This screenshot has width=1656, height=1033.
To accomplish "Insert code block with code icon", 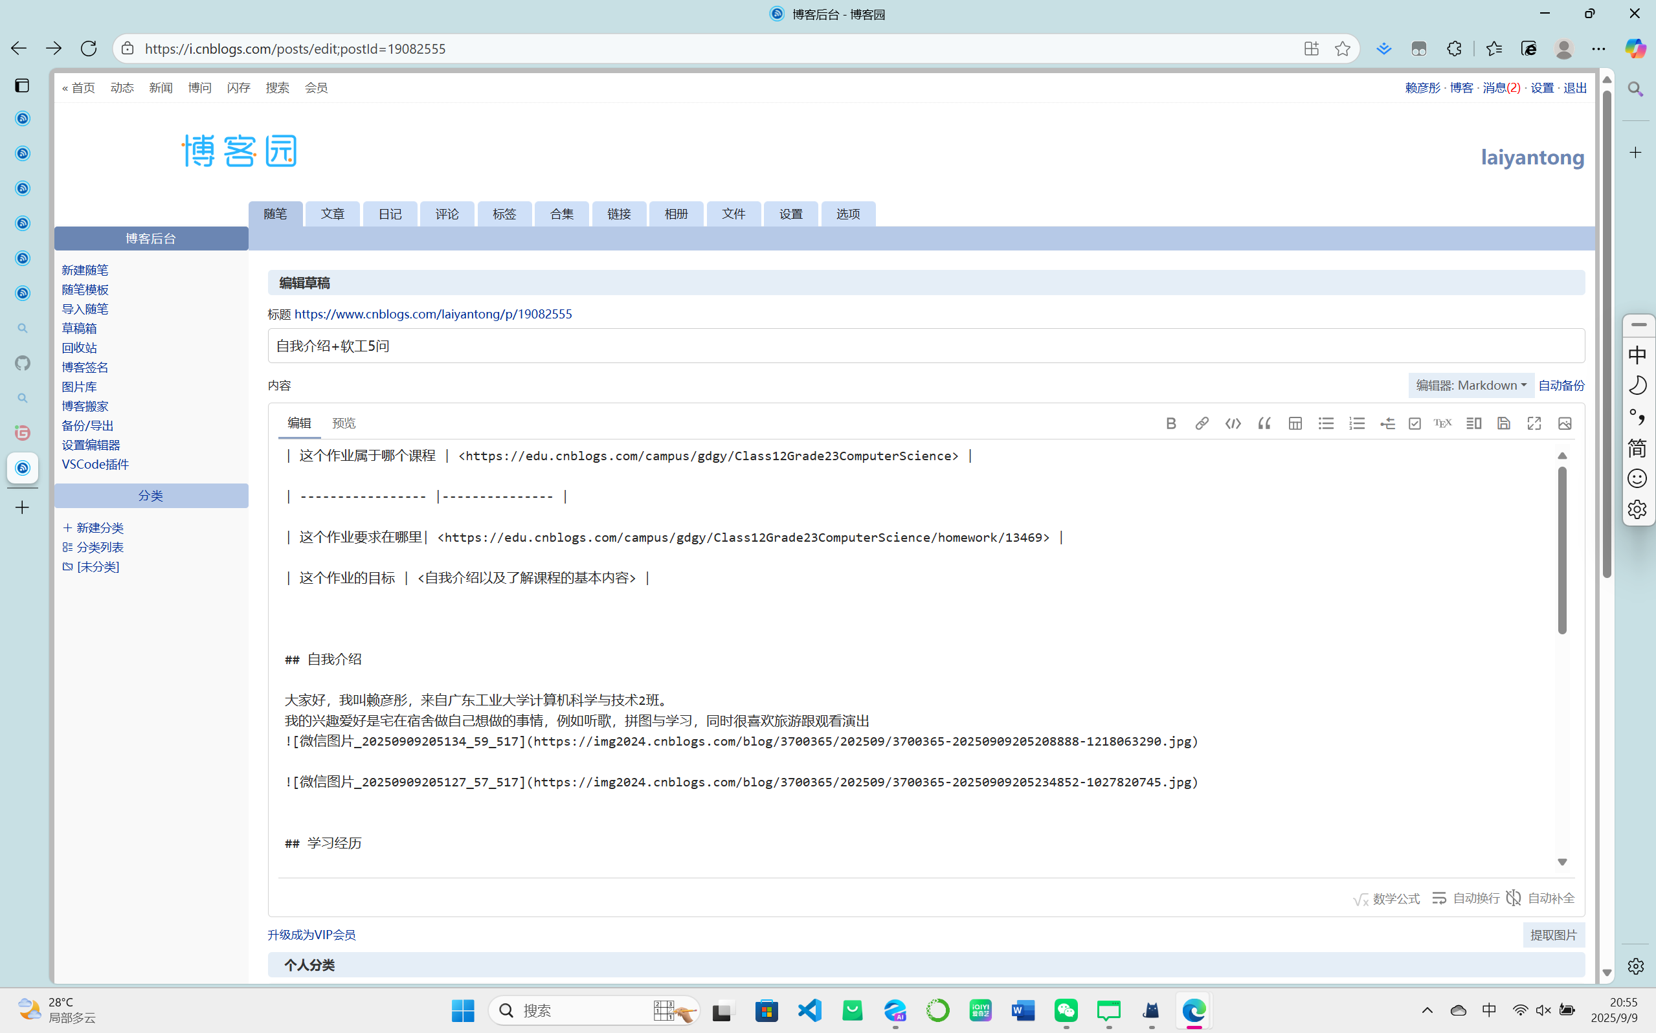I will click(1233, 423).
